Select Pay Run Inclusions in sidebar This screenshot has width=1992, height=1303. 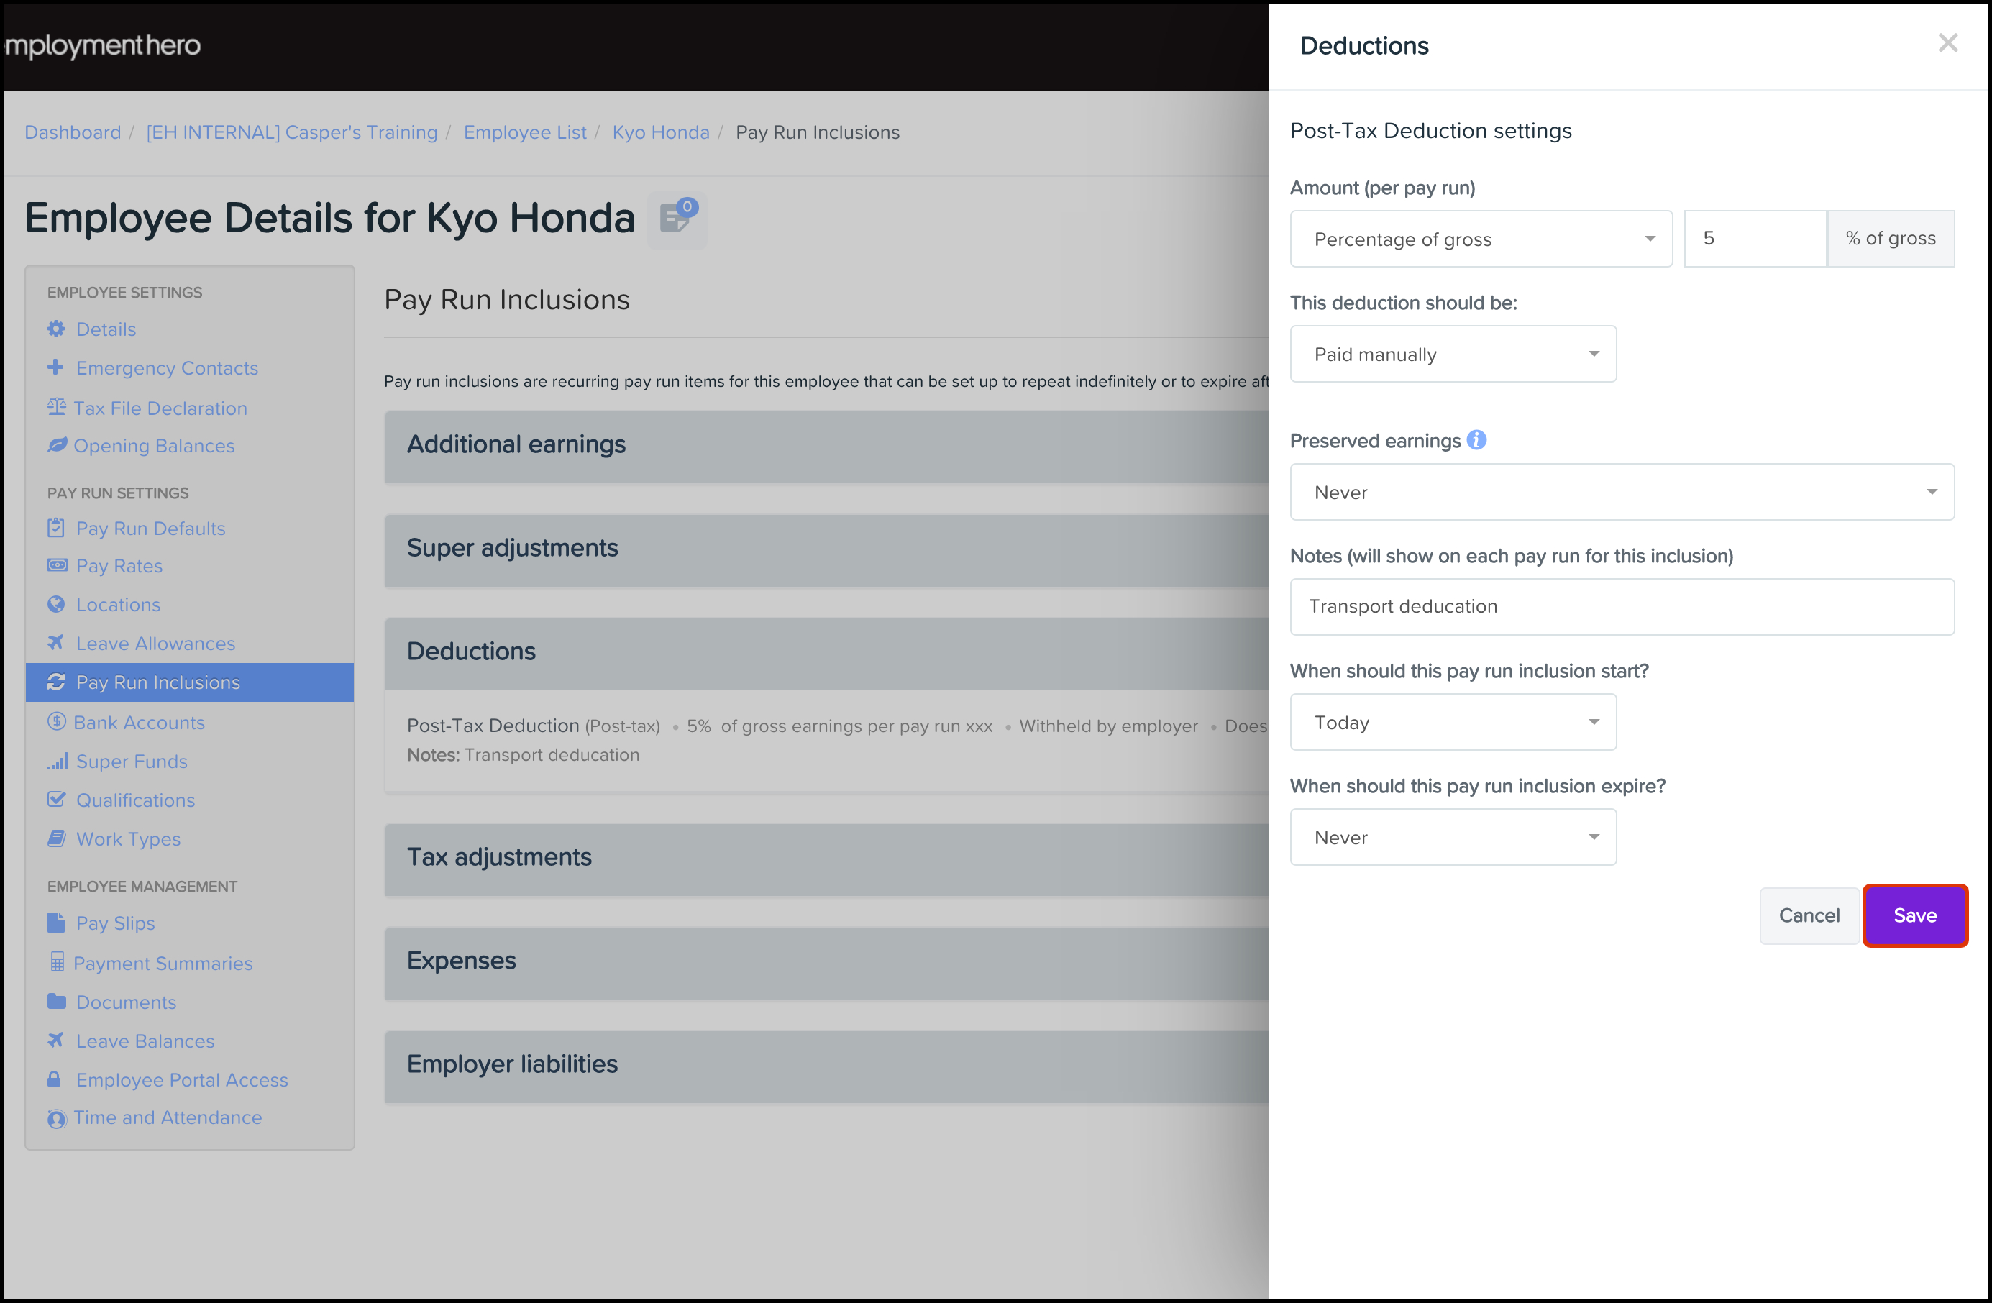coord(157,682)
